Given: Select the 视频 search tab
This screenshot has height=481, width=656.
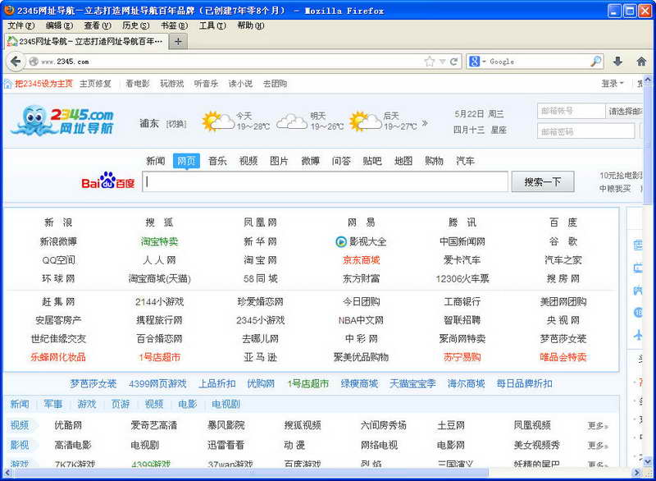Looking at the screenshot, I should (248, 161).
